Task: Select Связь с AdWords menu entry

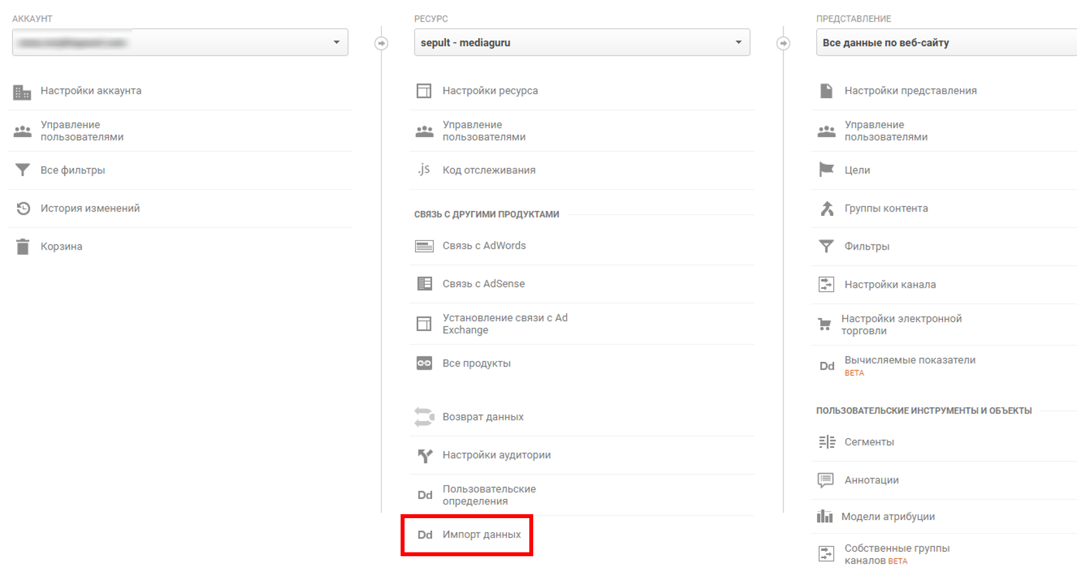Action: point(484,246)
